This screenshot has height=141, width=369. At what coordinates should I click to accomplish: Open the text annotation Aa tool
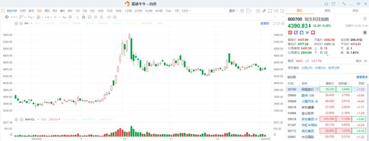click(64, 17)
